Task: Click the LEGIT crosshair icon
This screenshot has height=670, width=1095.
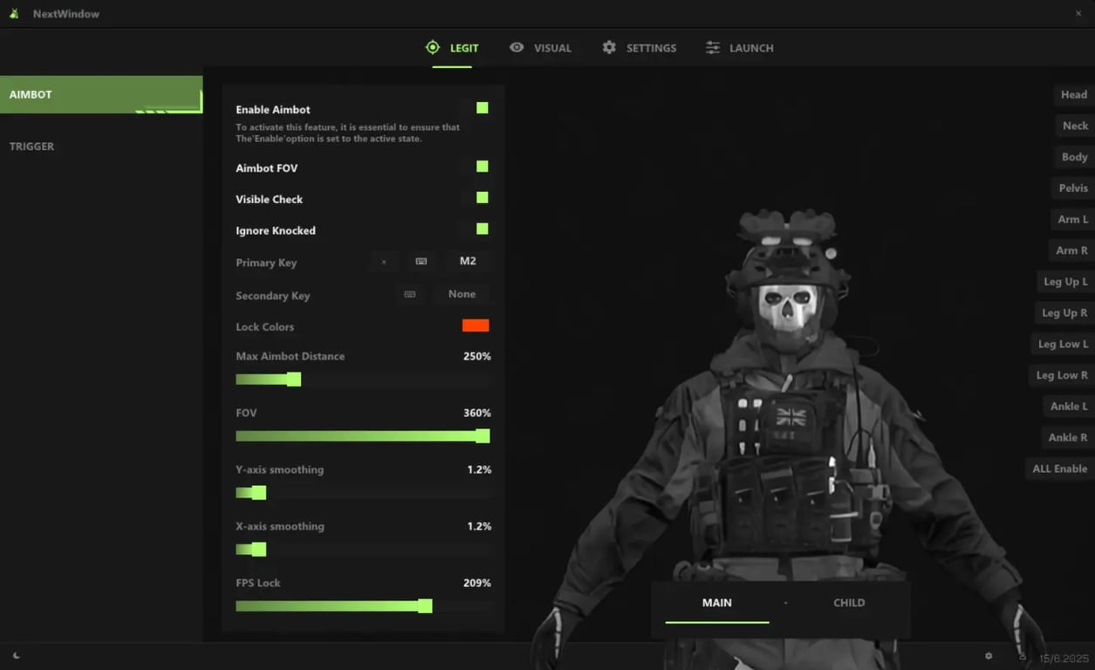Action: pos(433,47)
